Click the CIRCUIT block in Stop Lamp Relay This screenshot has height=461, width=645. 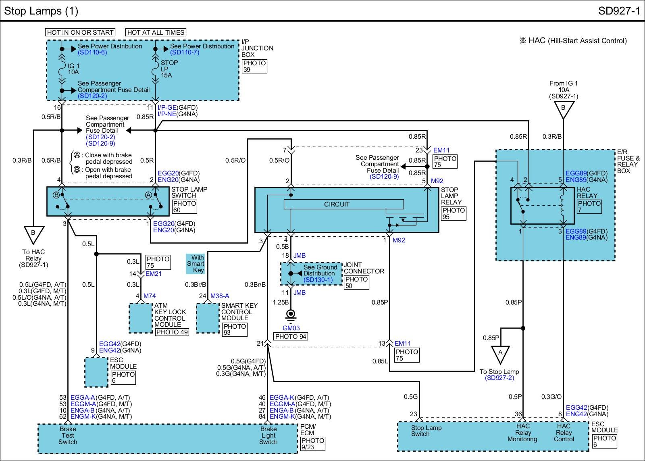(x=337, y=204)
